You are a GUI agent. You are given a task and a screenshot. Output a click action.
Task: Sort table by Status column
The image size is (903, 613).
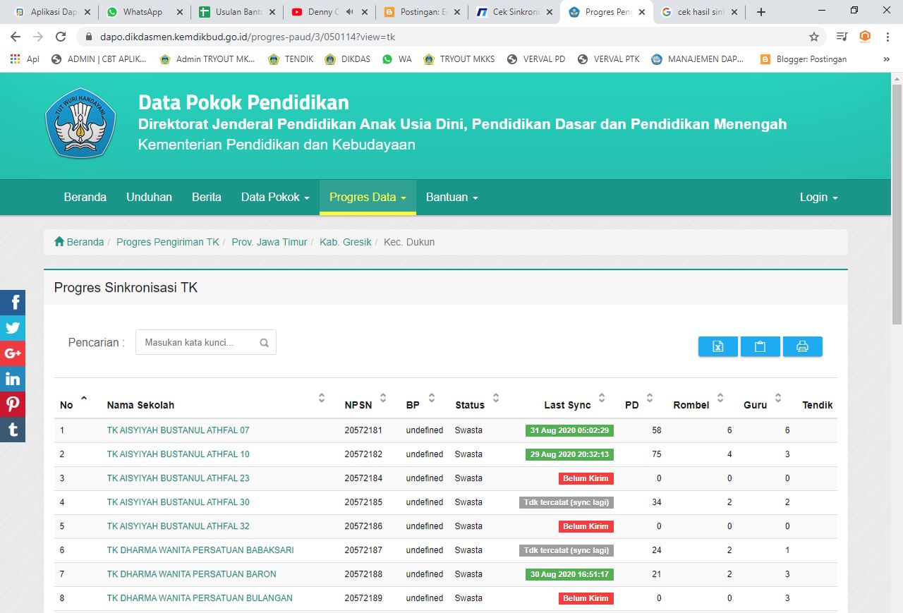click(x=477, y=404)
